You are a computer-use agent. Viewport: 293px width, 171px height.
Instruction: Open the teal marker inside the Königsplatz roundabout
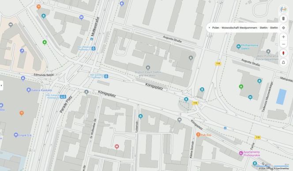(x=186, y=99)
